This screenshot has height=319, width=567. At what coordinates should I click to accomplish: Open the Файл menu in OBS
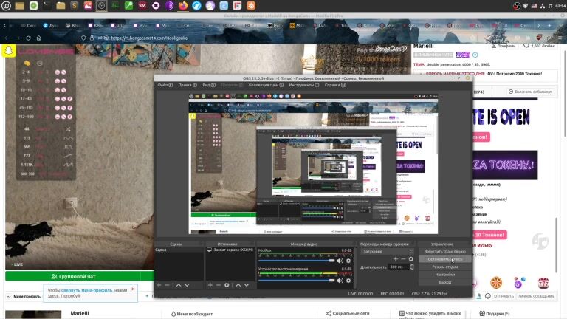164,85
